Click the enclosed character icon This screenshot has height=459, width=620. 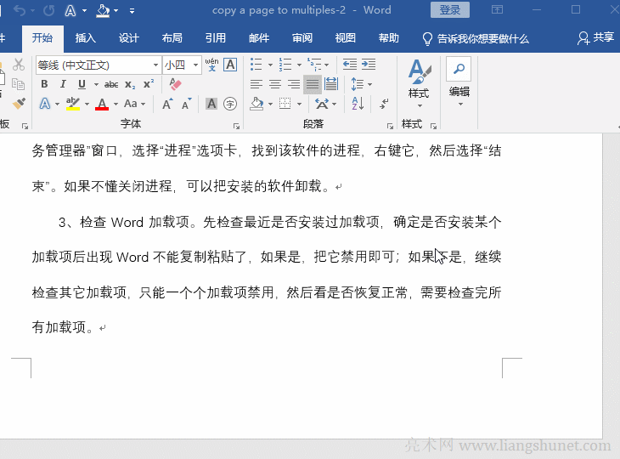click(x=230, y=104)
